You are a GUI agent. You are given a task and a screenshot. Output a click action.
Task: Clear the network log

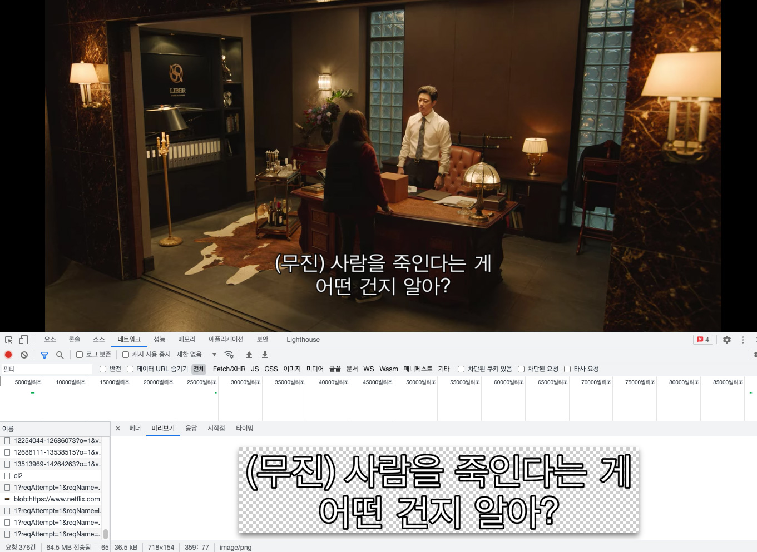coord(24,355)
